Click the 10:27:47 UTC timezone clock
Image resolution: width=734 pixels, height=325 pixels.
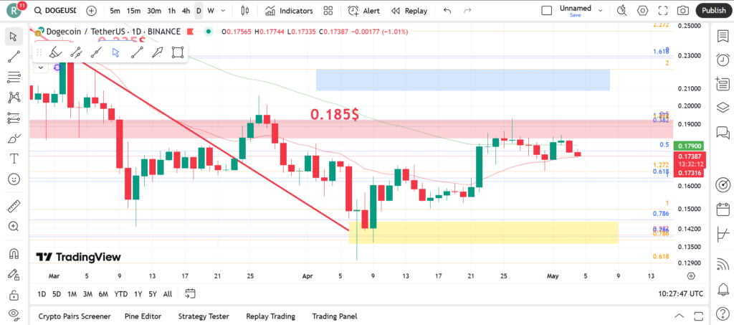click(681, 294)
